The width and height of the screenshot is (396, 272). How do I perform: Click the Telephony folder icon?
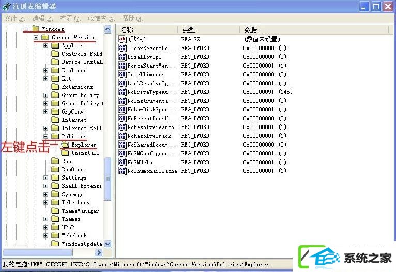pyautogui.click(x=55, y=202)
